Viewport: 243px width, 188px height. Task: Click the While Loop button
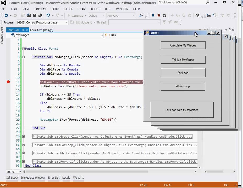pos(183,86)
